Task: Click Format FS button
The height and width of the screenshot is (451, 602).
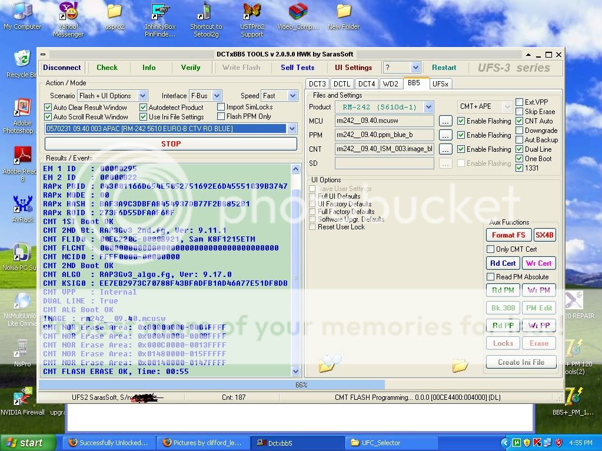Action: [508, 235]
